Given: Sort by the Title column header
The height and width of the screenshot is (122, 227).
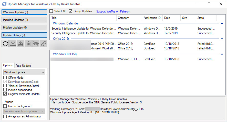Looking at the screenshot, I should click(83, 18).
